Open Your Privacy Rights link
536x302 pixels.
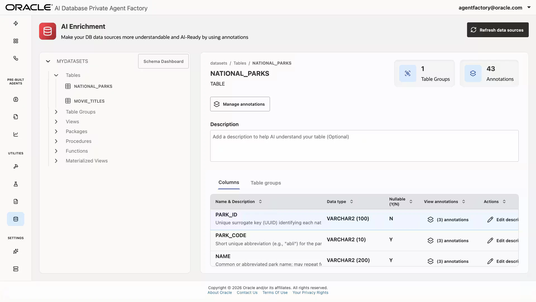(310, 292)
